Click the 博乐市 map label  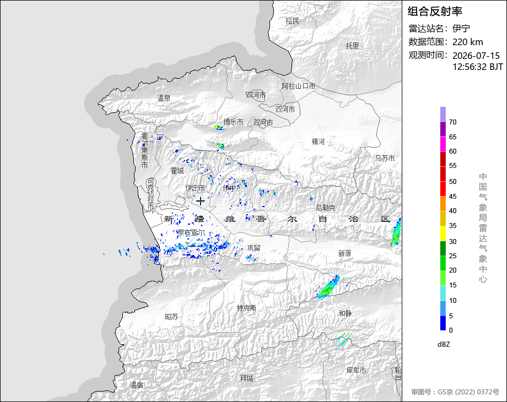(x=234, y=122)
